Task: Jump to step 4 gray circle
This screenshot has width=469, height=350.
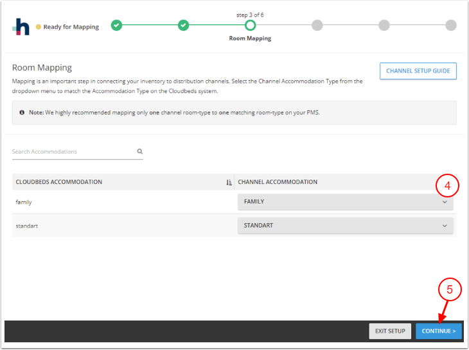Action: (x=317, y=26)
